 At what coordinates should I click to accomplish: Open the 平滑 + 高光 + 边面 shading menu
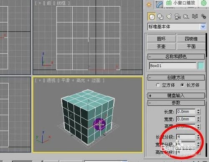(81, 80)
